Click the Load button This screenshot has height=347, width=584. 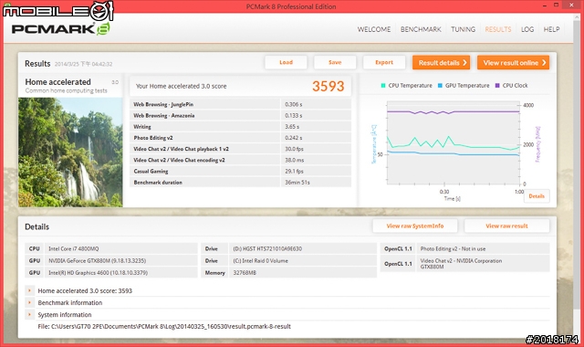[286, 62]
